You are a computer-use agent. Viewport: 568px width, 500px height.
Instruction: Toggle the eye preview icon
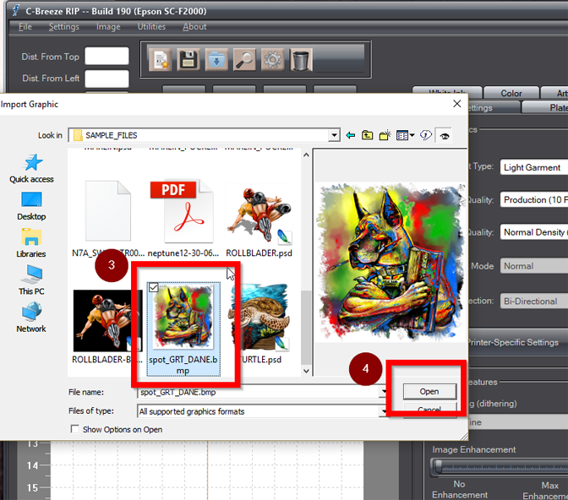point(445,136)
